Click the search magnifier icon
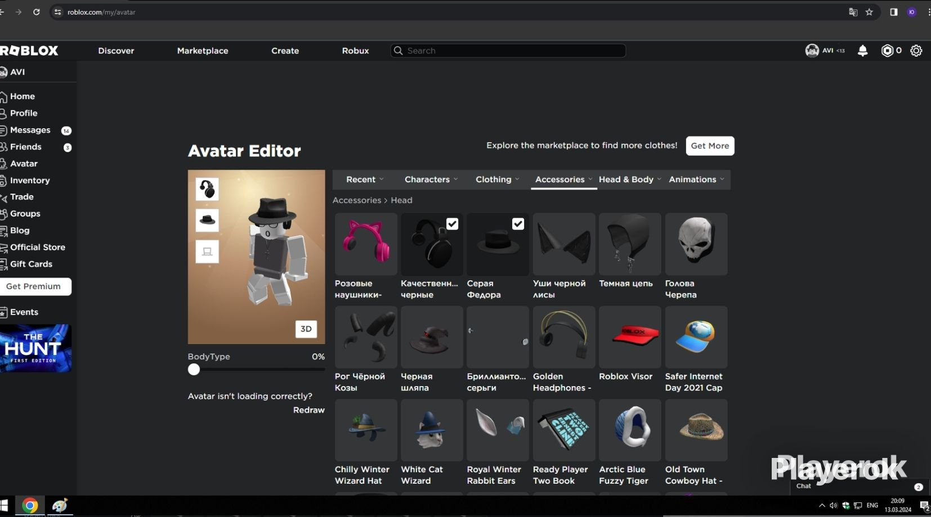 point(398,51)
